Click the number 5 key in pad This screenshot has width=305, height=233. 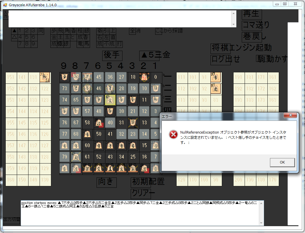tap(27, 38)
